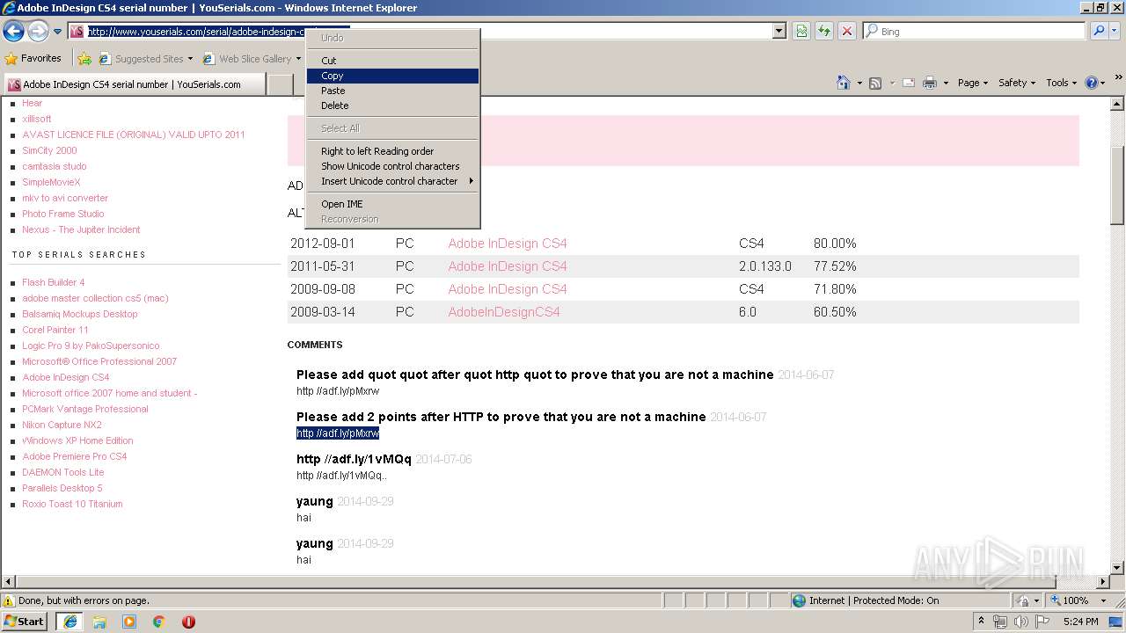
Task: Choose Delete in the context menu
Action: click(392, 105)
